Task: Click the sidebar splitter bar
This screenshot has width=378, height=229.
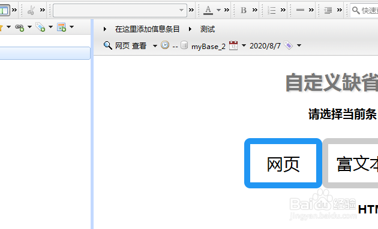Action: pyautogui.click(x=92, y=124)
